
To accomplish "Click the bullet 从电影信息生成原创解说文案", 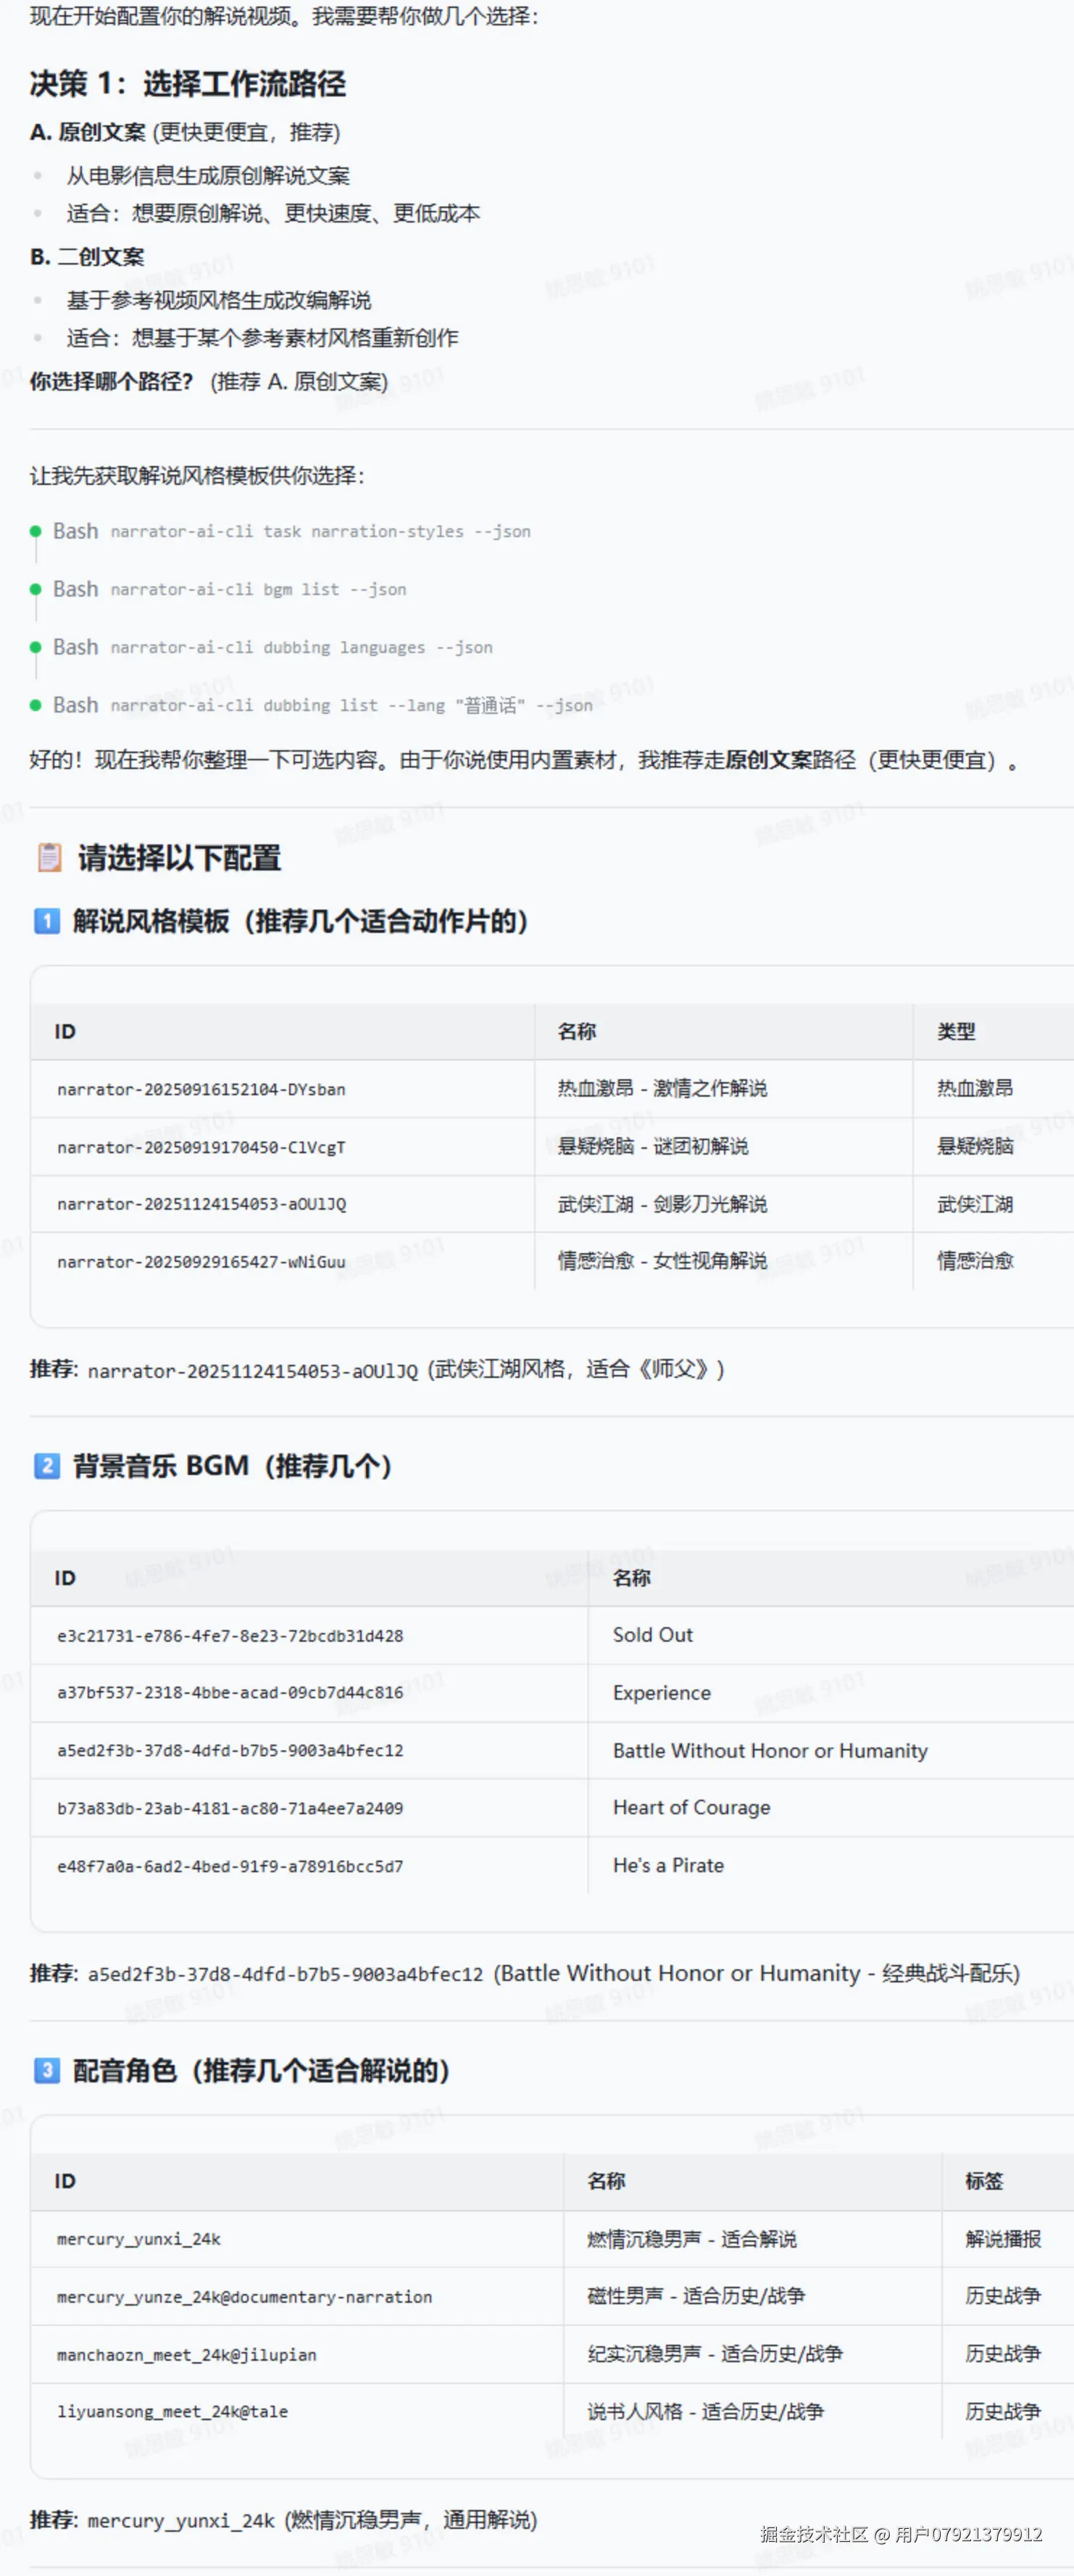I will tap(208, 176).
